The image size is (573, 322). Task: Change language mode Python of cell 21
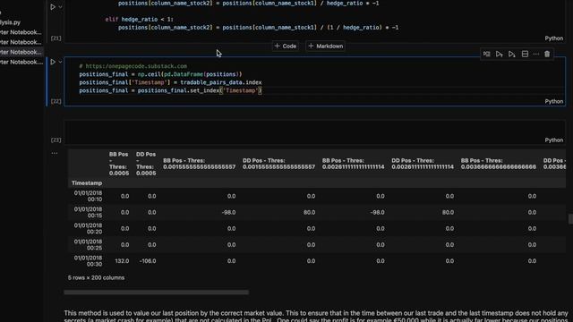point(554,38)
